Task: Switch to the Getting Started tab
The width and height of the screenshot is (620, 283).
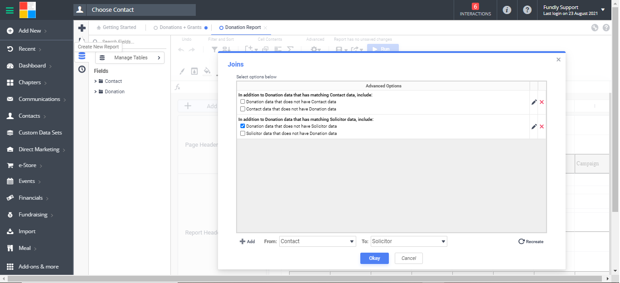Action: [x=116, y=27]
